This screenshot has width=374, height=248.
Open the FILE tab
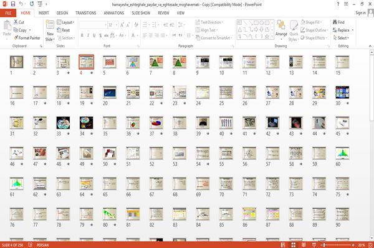[8, 13]
